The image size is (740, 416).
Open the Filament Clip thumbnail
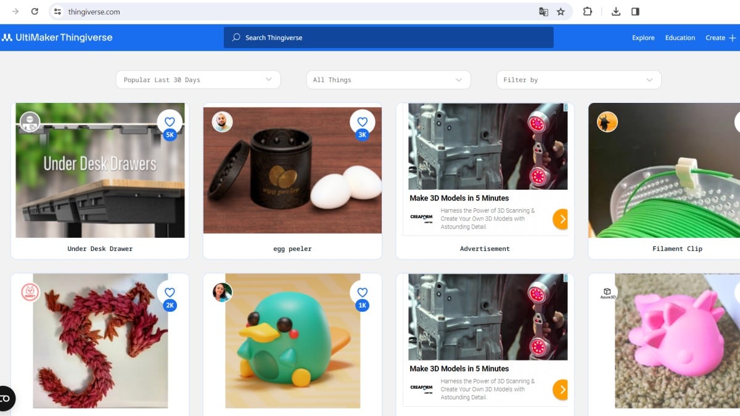664,171
